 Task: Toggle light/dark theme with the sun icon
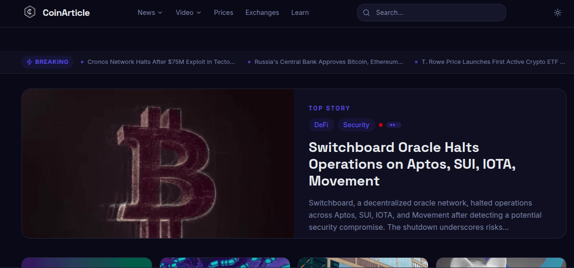[558, 13]
